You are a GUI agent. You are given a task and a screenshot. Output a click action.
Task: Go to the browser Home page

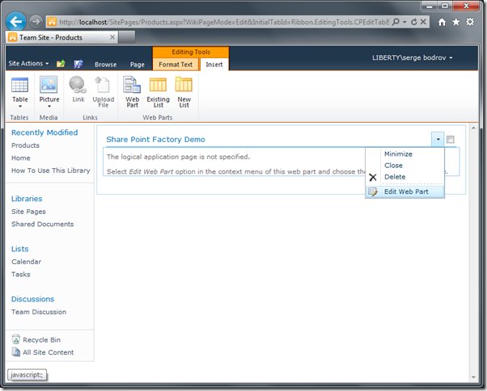(x=442, y=22)
